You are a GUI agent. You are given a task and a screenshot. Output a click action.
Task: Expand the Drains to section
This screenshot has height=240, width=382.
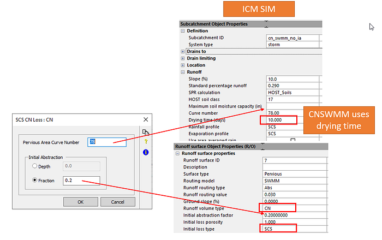pos(183,52)
